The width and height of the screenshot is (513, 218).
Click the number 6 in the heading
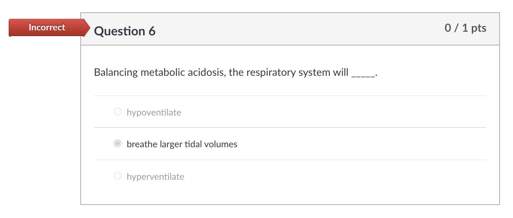pyautogui.click(x=152, y=31)
